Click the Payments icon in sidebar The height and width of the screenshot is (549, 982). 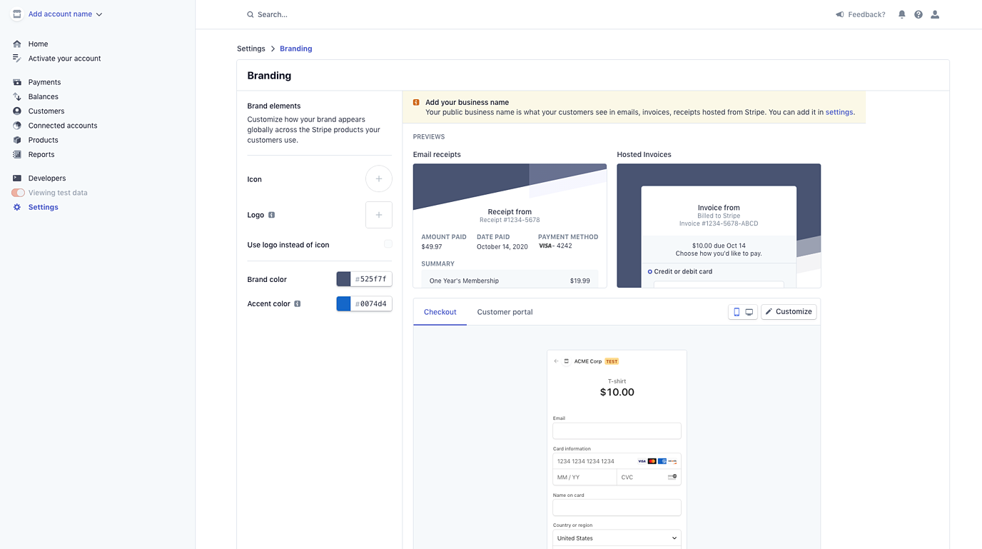[17, 82]
